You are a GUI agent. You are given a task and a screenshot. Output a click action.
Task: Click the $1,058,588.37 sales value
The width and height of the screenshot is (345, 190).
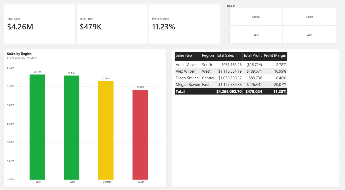tap(229, 78)
